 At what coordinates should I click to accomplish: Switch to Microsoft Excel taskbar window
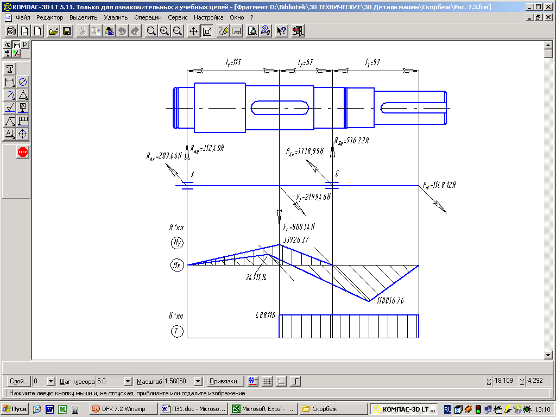pos(264,409)
